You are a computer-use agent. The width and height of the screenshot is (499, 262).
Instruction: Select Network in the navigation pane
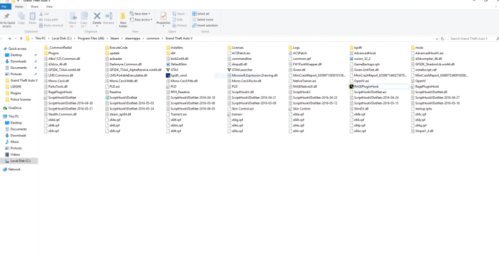[14, 169]
